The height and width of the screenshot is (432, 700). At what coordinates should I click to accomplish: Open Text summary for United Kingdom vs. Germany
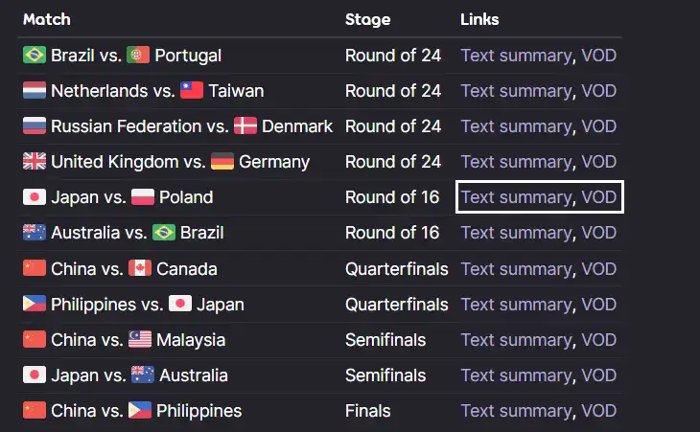click(516, 162)
